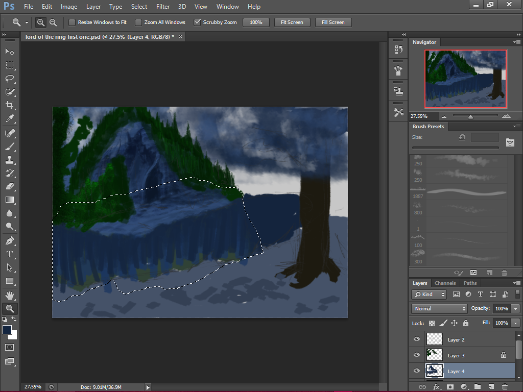Viewport: 523px width, 392px height.
Task: Open the Opacity value dropdown arrow
Action: tap(516, 309)
